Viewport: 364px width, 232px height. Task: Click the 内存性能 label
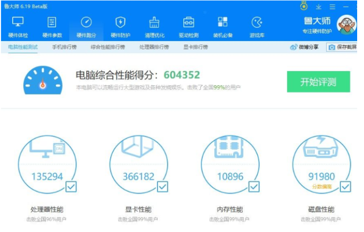(x=230, y=209)
